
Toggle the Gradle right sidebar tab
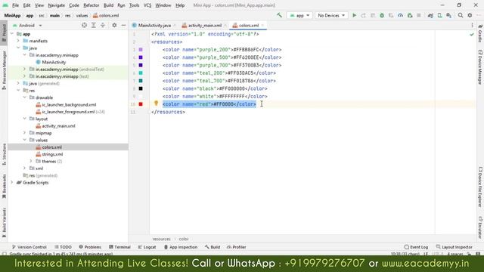(x=480, y=33)
